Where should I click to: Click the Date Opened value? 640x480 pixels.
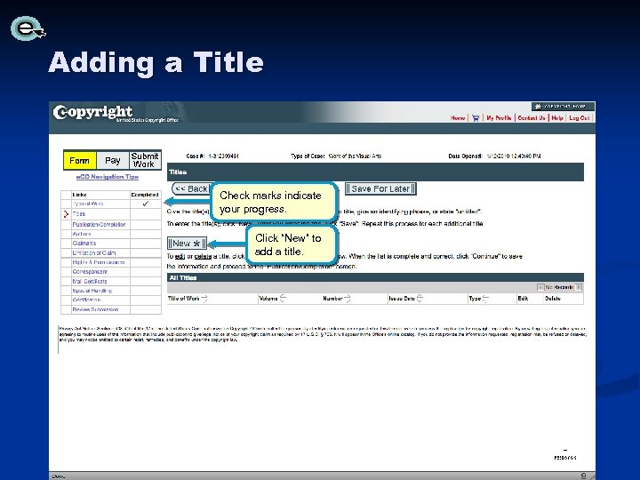(514, 156)
